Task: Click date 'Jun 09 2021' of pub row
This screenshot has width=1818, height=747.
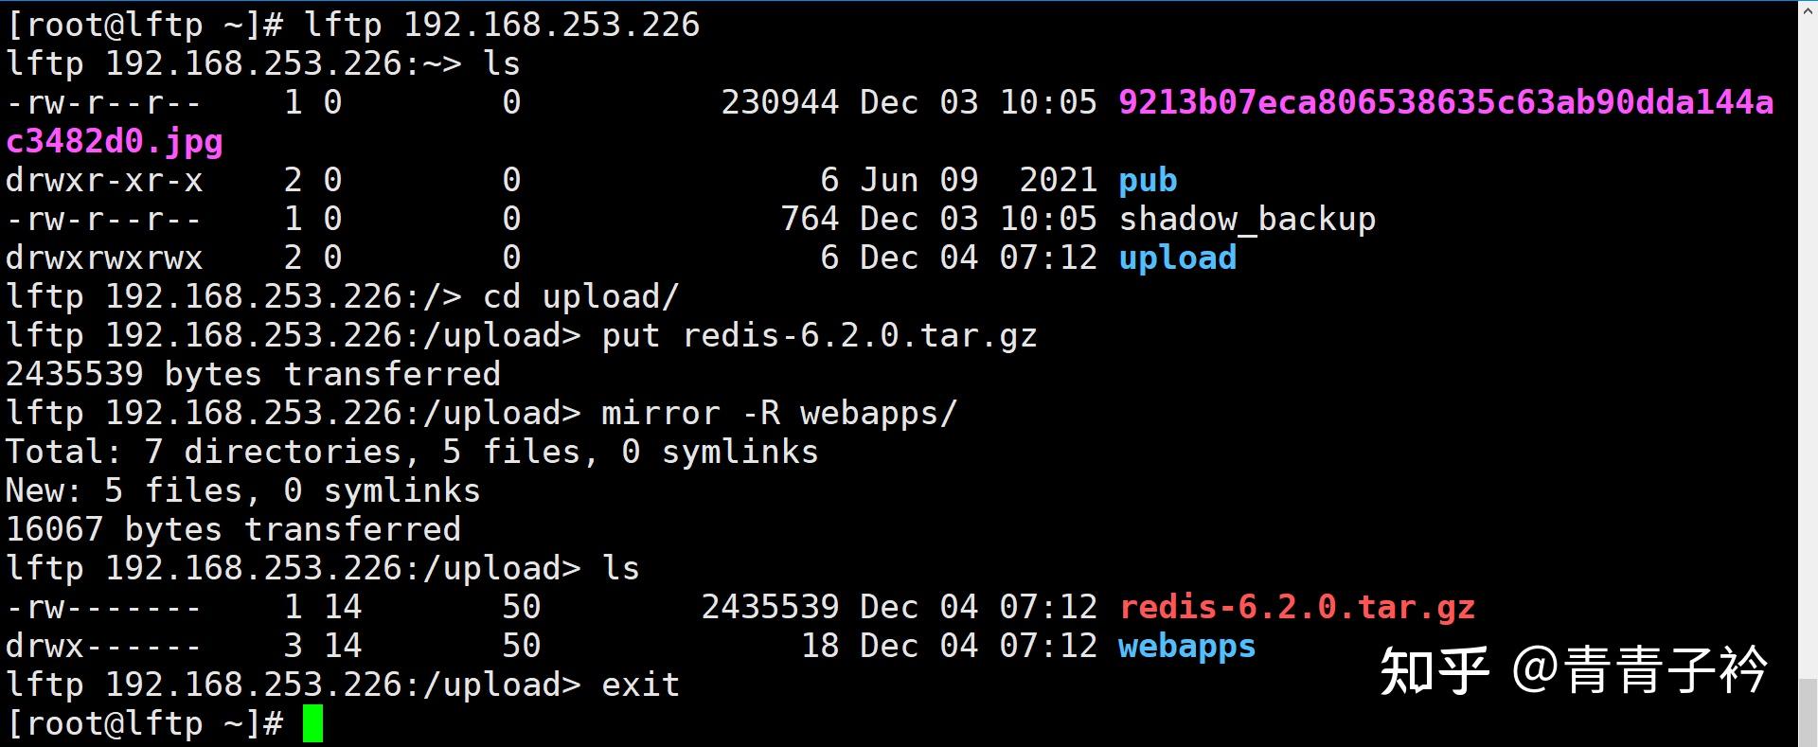Action: (979, 181)
